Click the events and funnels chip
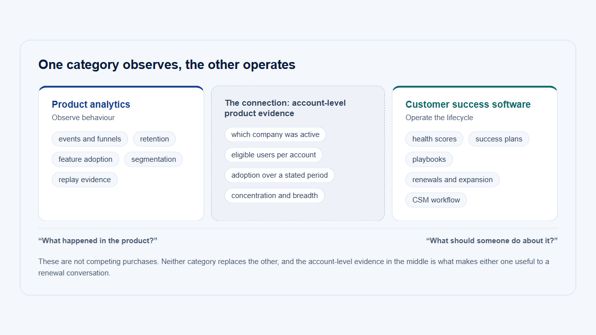The image size is (596, 335). 90,139
